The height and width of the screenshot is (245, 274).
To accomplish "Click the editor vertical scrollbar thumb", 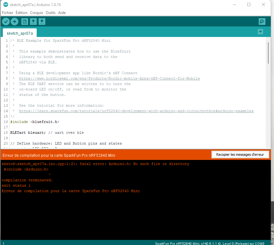I will [268, 53].
